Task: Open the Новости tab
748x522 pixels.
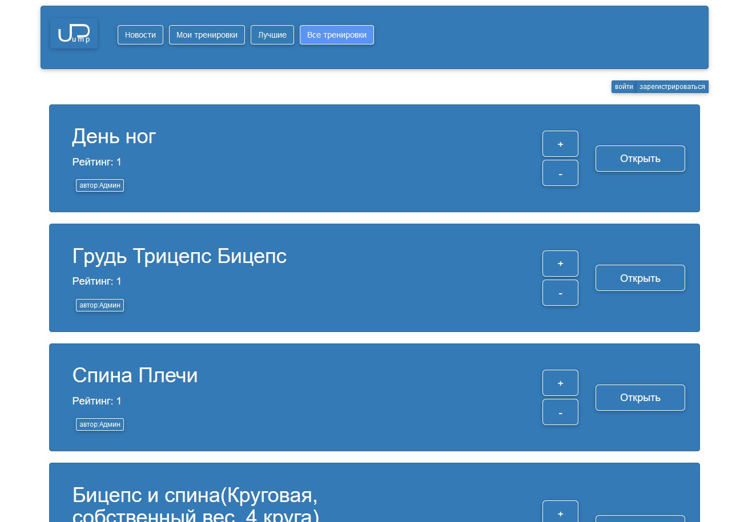Action: coord(140,35)
